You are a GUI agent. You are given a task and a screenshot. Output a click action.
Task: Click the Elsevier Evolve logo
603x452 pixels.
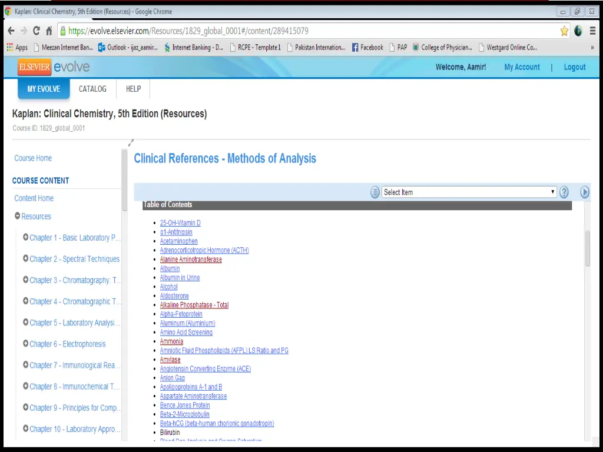54,67
